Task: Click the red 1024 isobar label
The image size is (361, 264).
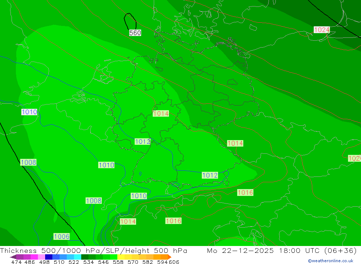Action: 322,30
